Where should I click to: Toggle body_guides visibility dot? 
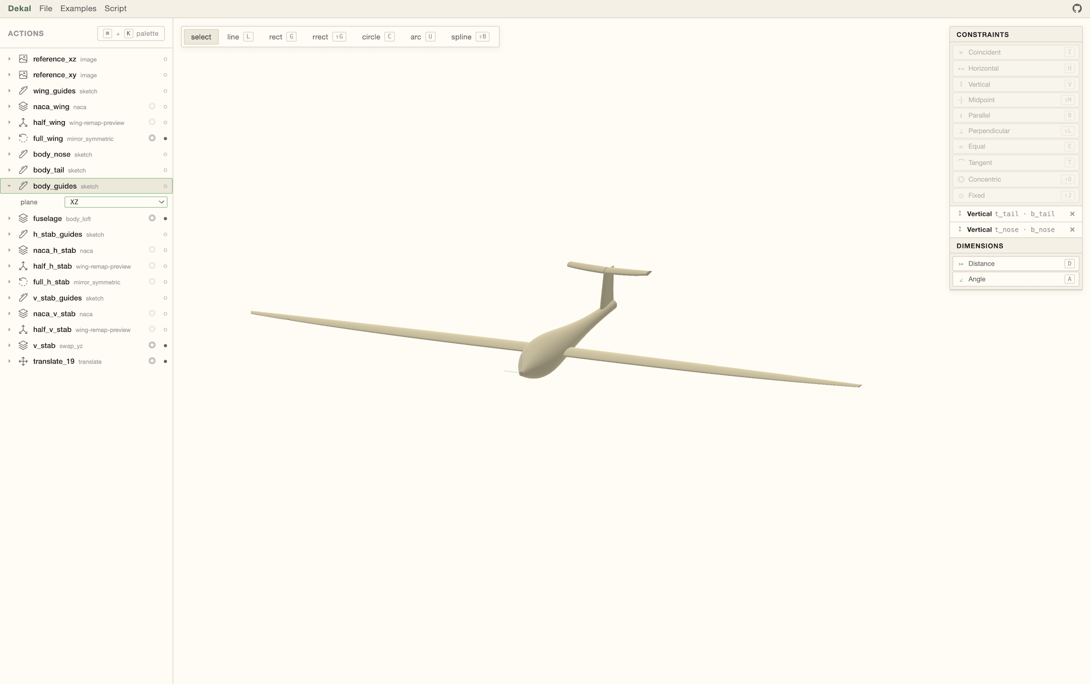165,187
